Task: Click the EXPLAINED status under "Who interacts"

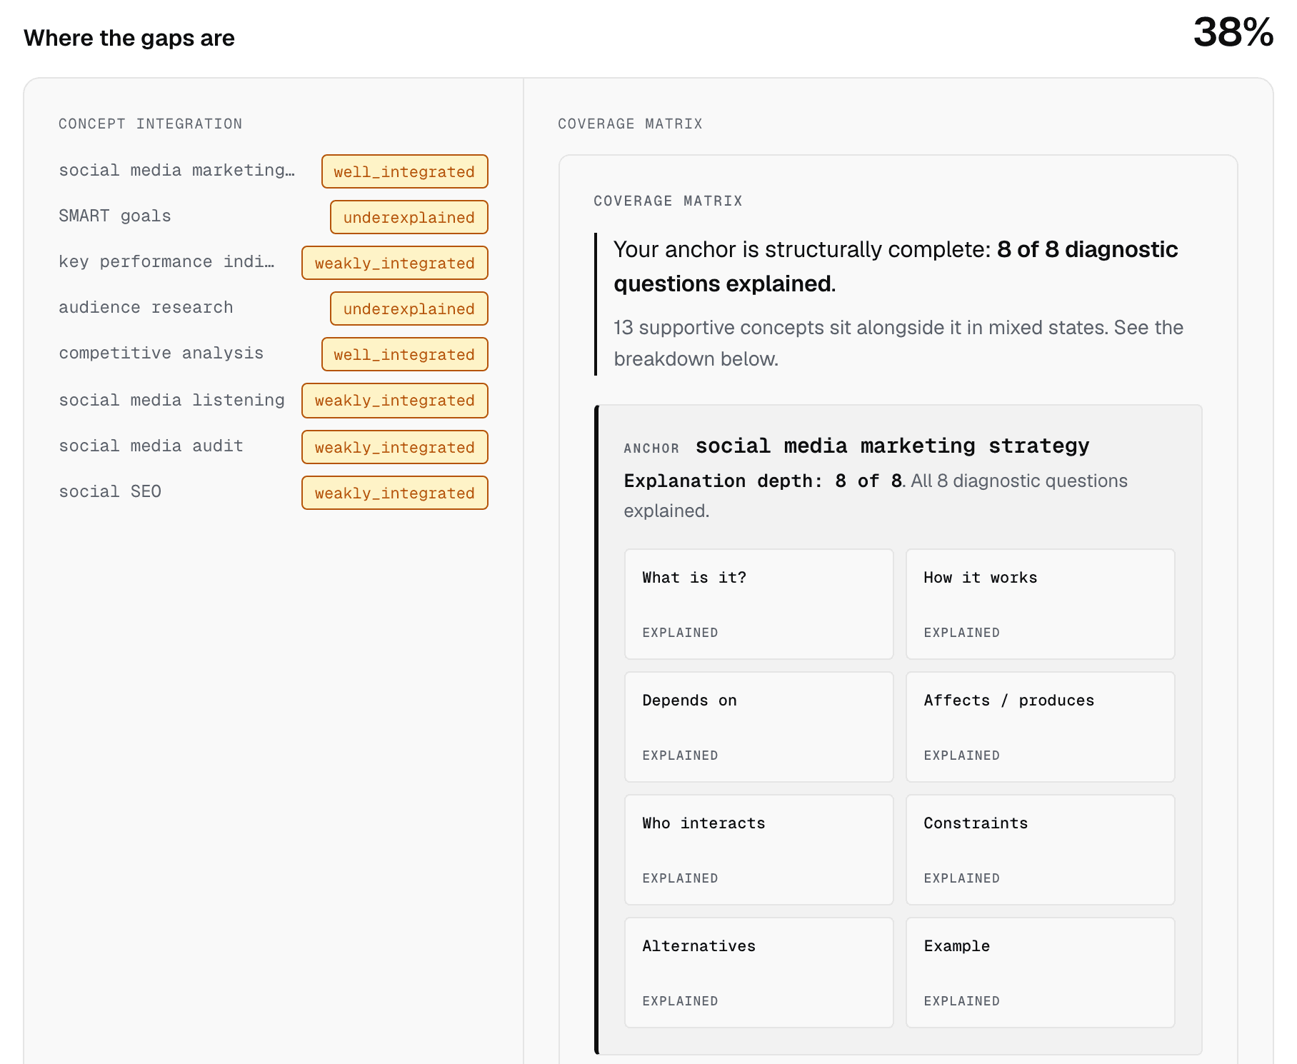Action: click(680, 878)
